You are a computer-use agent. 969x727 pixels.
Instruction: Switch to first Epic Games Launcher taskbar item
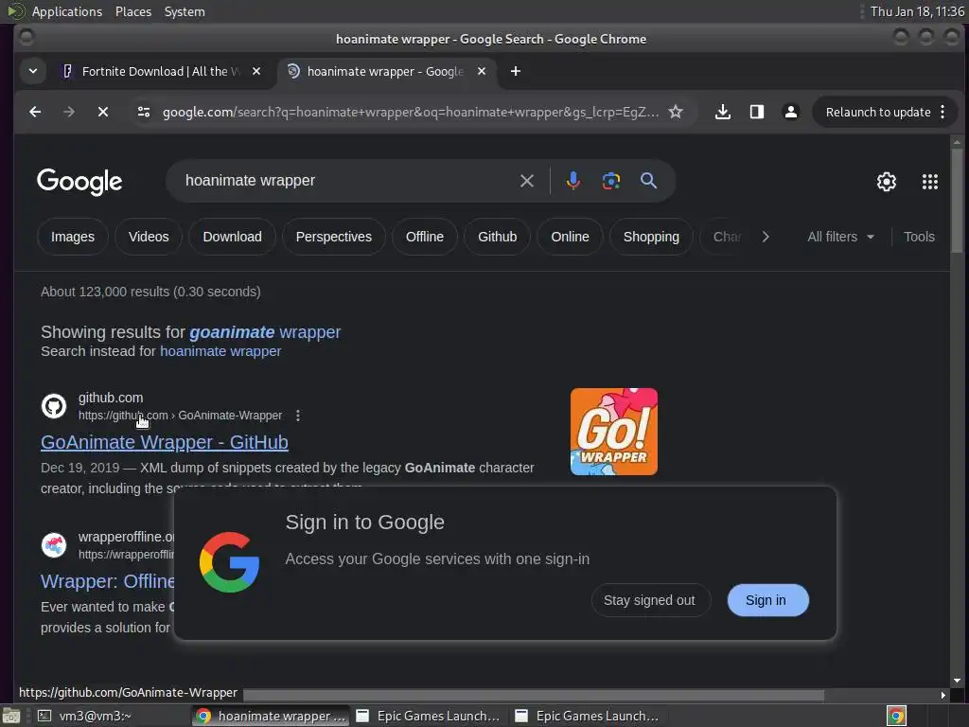[x=429, y=716]
